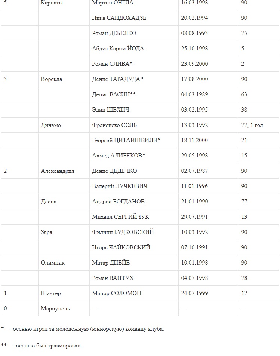280x356 pixels.
Task: Select the name Манор СОЛОМОН
Action: [116, 293]
